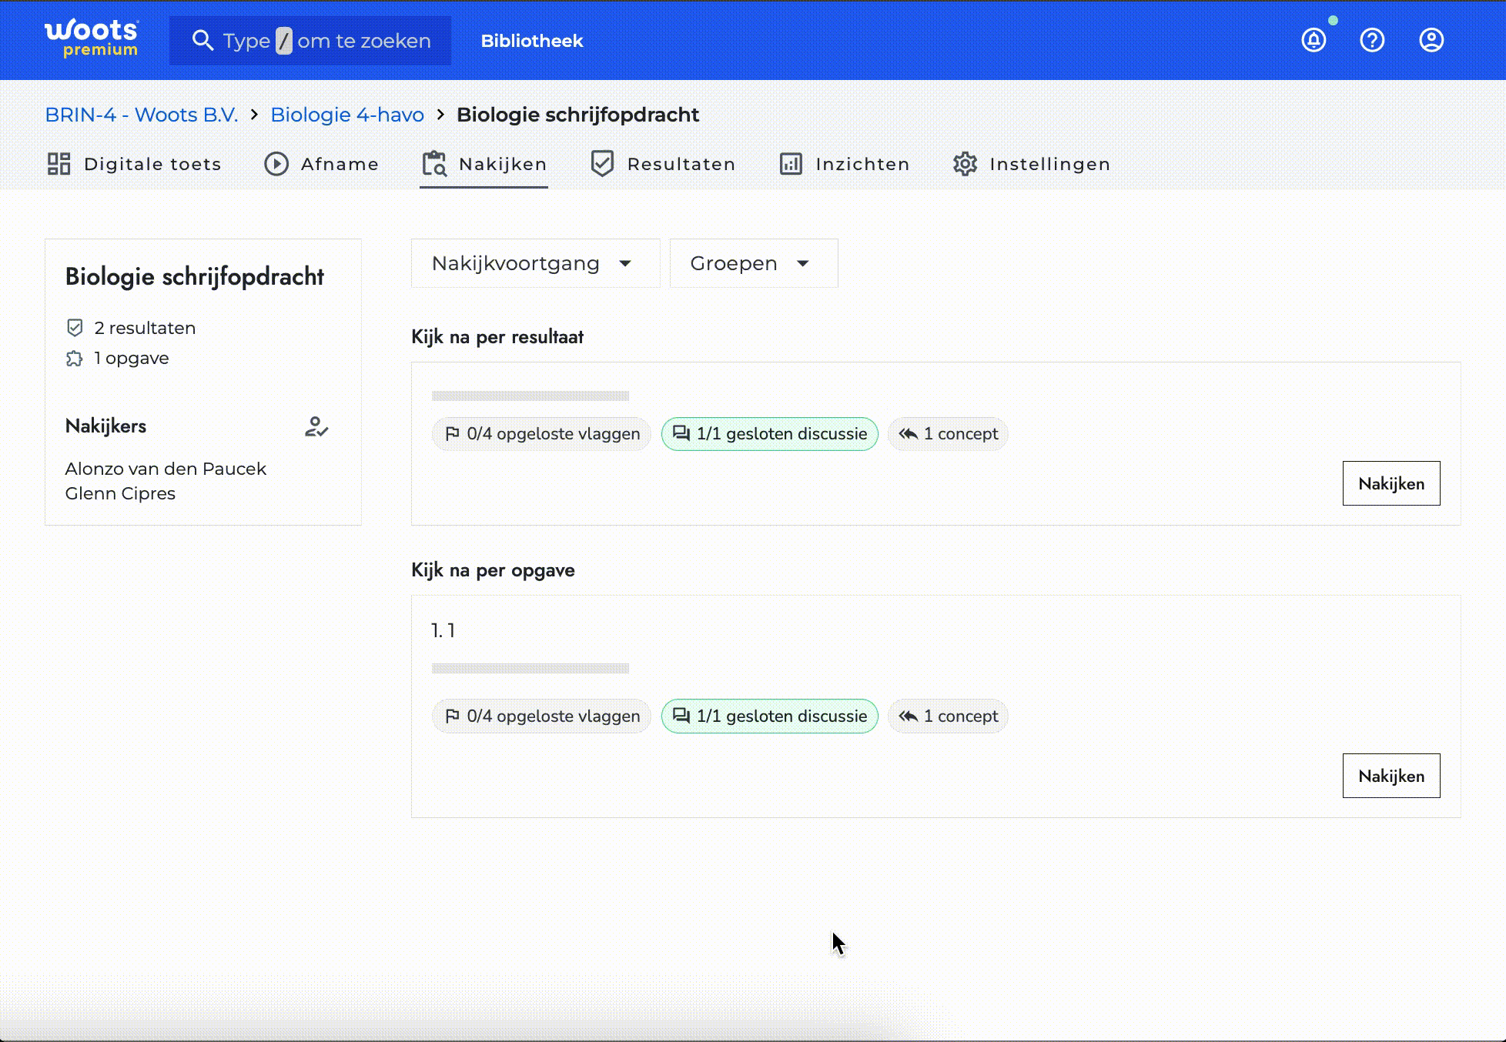Click nakijker 'Glenn Cipres'
This screenshot has width=1506, height=1042.
[x=120, y=493]
